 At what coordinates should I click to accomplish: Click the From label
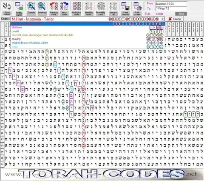point(150,3)
